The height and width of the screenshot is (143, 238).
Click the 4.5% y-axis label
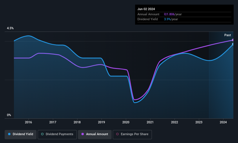point(10,28)
